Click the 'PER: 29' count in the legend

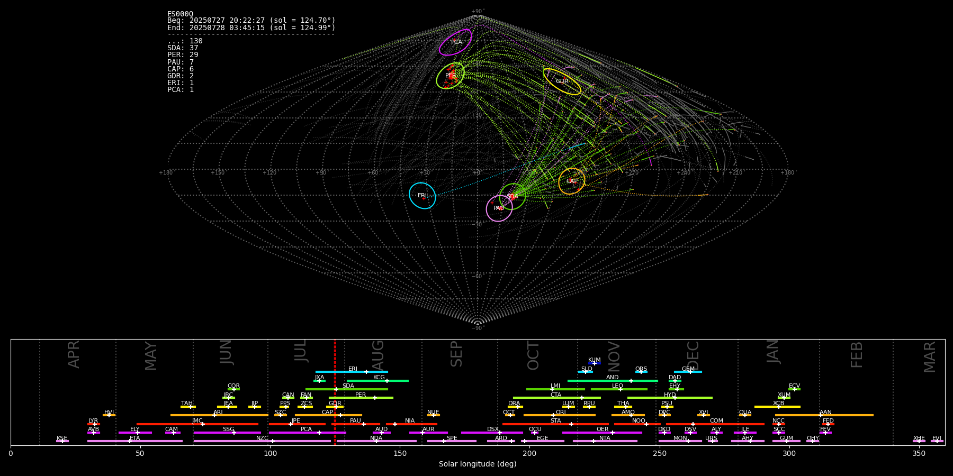point(183,54)
